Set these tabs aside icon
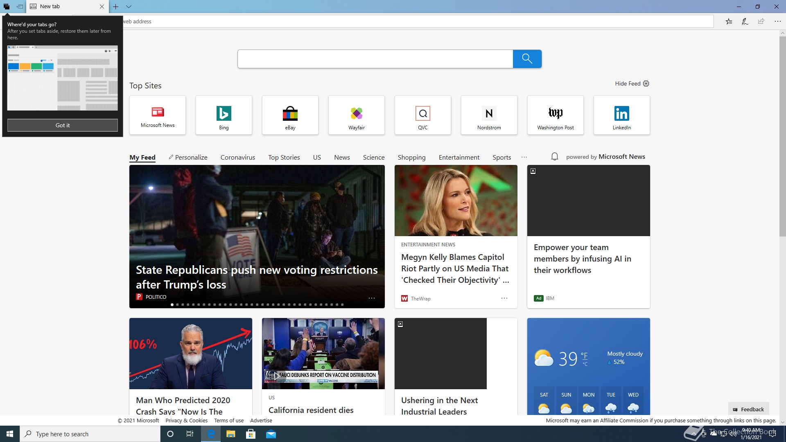This screenshot has height=442, width=786. click(20, 7)
